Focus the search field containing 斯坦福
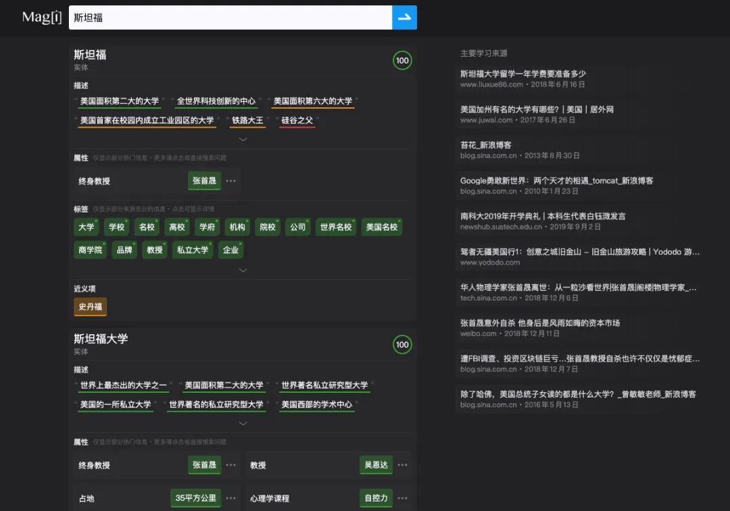Image resolution: width=730 pixels, height=511 pixels. tap(230, 18)
